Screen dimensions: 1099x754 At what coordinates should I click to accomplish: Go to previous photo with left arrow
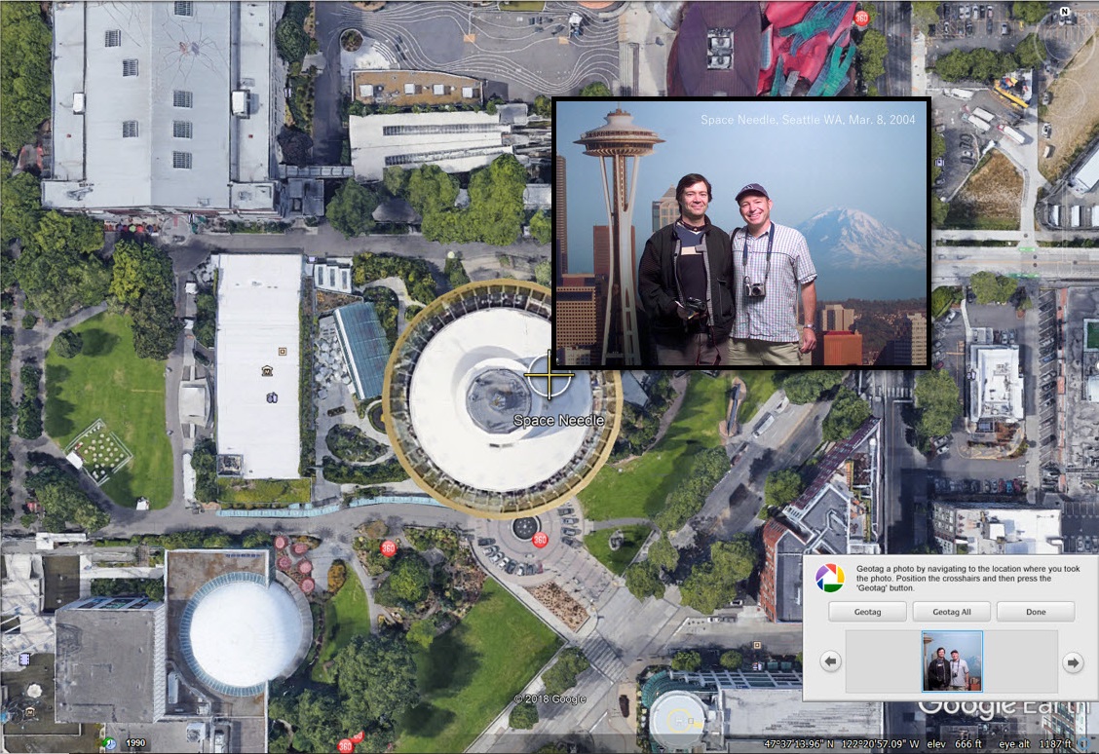pos(830,662)
